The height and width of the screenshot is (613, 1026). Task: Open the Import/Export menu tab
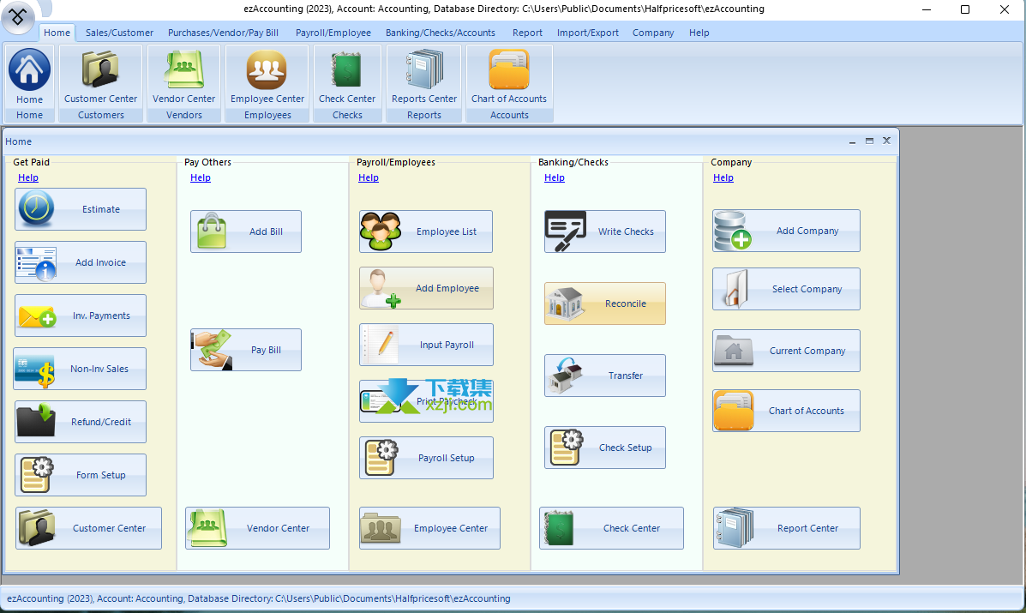pyautogui.click(x=588, y=33)
